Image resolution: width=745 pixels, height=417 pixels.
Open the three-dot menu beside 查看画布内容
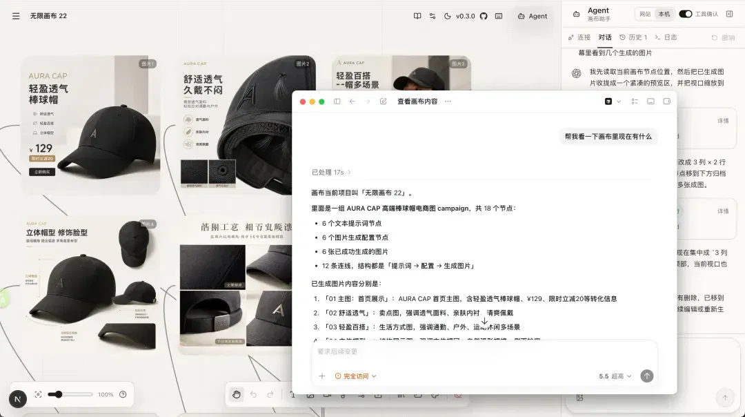pyautogui.click(x=448, y=101)
